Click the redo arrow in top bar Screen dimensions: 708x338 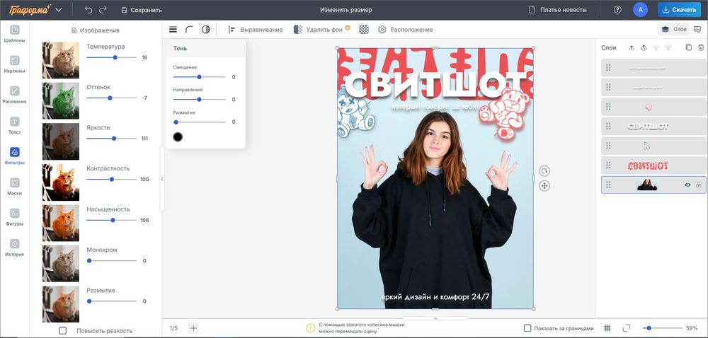pos(103,9)
